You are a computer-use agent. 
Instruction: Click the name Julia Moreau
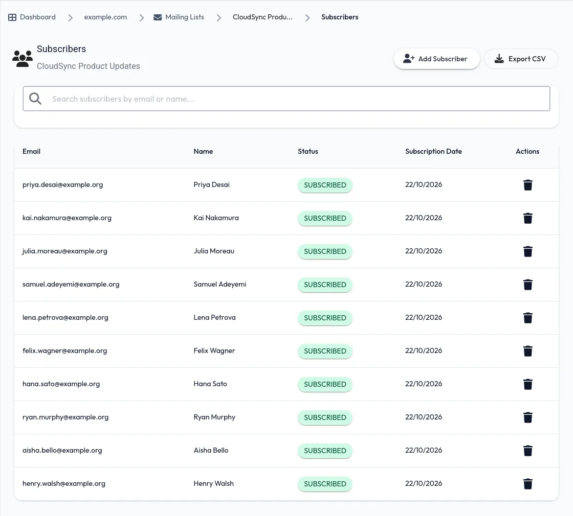[214, 251]
